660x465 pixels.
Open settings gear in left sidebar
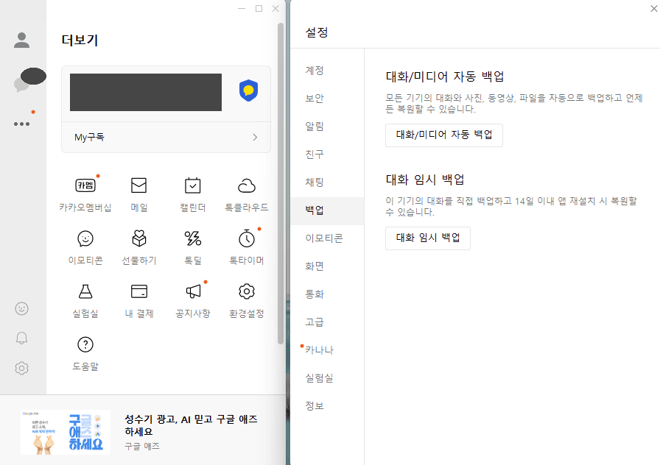coord(21,369)
